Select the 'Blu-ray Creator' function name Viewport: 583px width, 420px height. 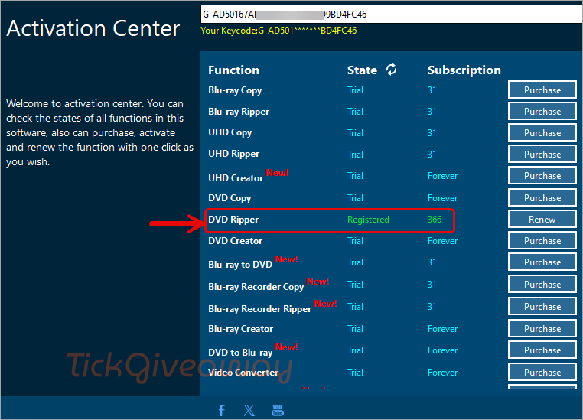(240, 329)
